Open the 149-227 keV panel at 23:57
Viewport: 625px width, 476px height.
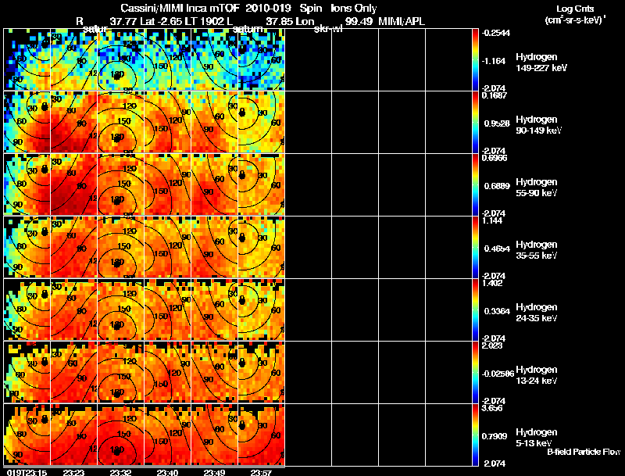(261, 59)
